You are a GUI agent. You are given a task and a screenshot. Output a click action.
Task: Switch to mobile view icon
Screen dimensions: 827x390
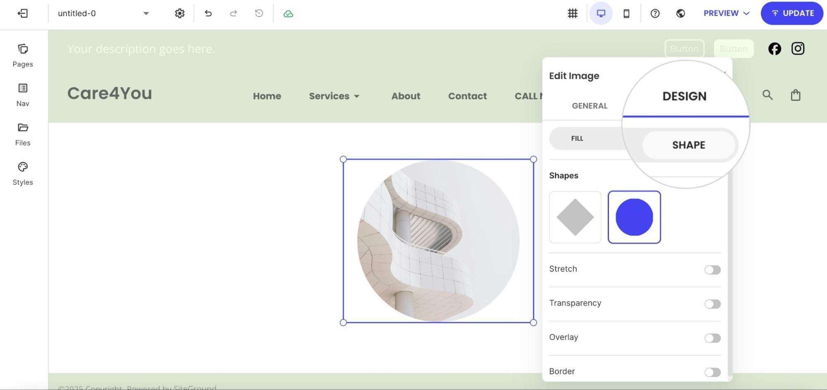click(626, 13)
